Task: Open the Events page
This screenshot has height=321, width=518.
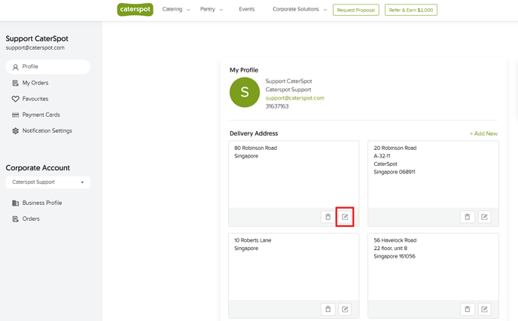Action: pos(247,9)
